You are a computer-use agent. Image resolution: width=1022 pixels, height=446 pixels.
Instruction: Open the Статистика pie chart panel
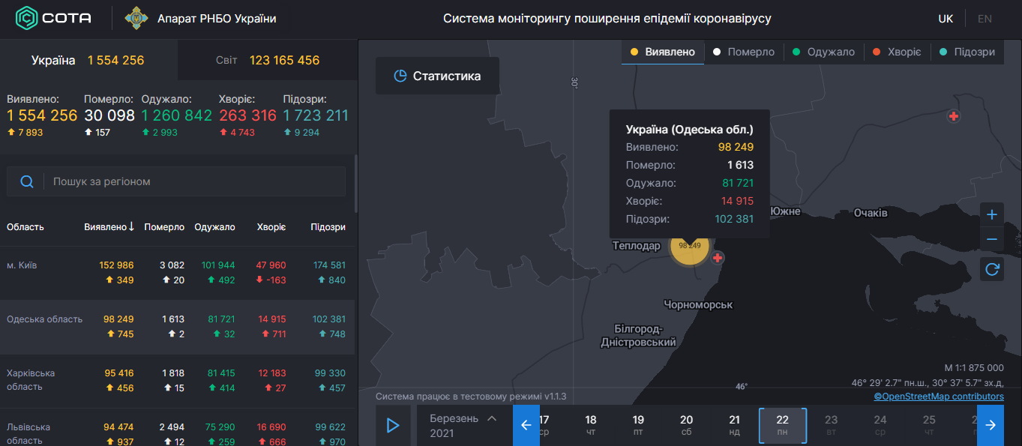point(437,76)
